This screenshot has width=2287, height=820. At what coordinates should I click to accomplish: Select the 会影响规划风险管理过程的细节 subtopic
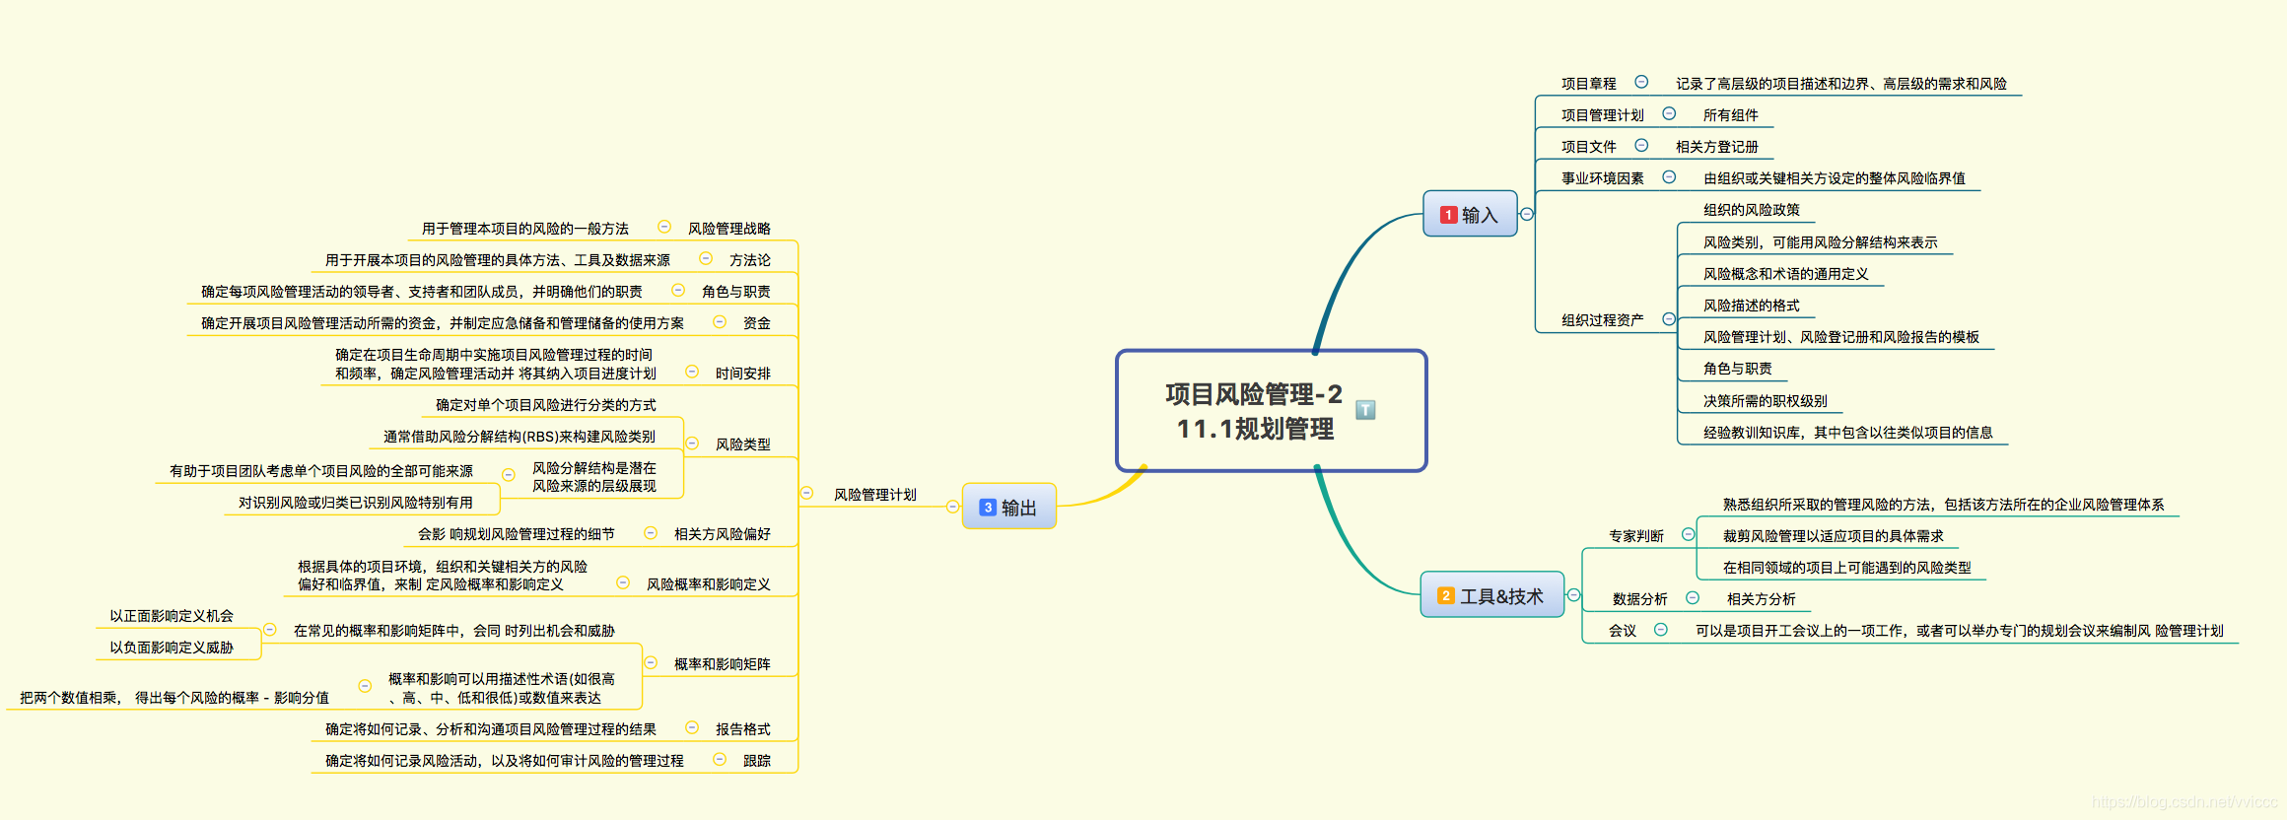517,534
